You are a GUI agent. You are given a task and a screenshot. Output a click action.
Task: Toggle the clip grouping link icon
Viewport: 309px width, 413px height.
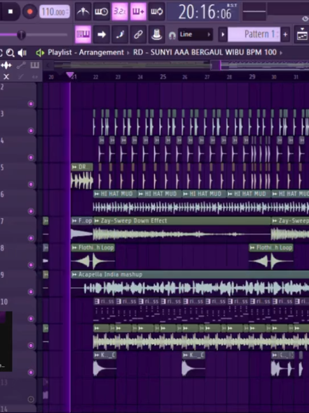tap(138, 34)
